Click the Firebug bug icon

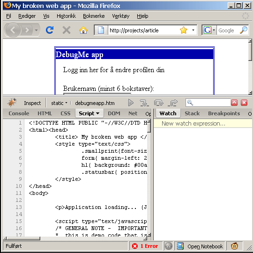click(x=12, y=103)
